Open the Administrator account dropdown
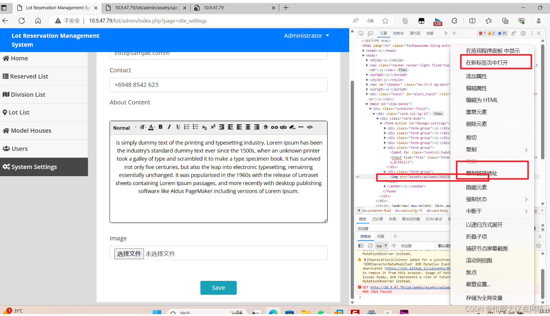Screen dimensions: 550x316 [307, 36]
